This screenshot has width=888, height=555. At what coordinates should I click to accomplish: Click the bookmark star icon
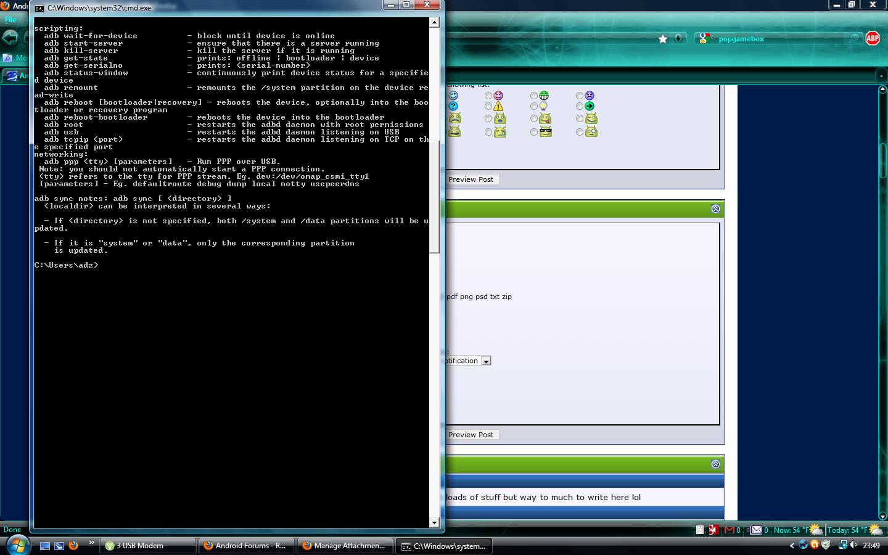[x=663, y=39]
